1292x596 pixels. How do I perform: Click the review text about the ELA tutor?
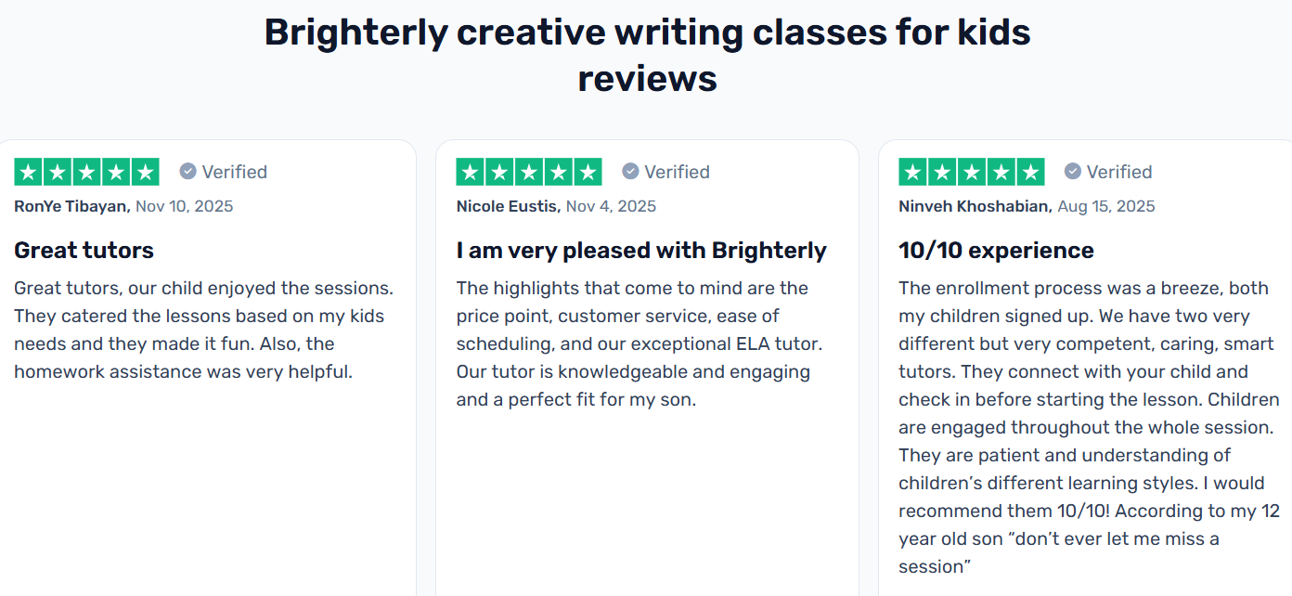point(640,343)
